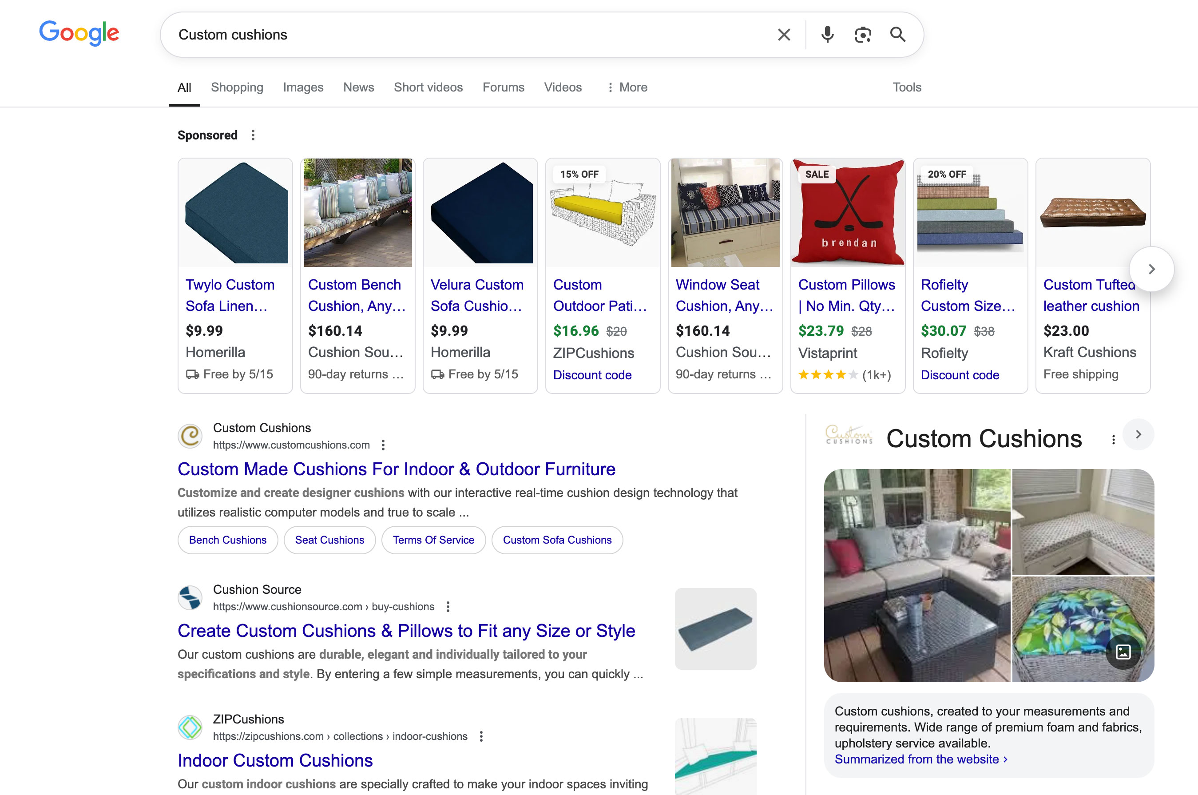Open three-dot menu beside zipcushions.com URL
The image size is (1198, 795).
[x=481, y=736]
